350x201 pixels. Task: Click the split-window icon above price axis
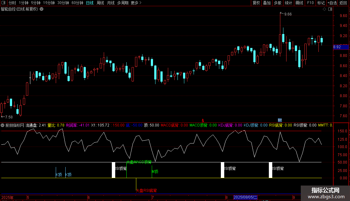pos(330,9)
